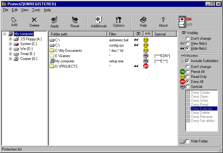Check the Deny Delete option

[188, 113]
